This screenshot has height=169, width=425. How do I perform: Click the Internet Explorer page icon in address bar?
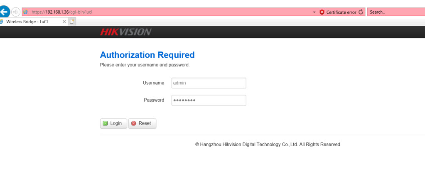coord(26,12)
